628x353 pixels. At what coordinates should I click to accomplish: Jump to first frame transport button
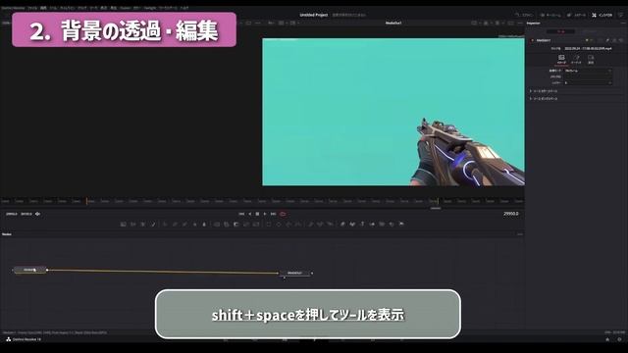pos(241,214)
